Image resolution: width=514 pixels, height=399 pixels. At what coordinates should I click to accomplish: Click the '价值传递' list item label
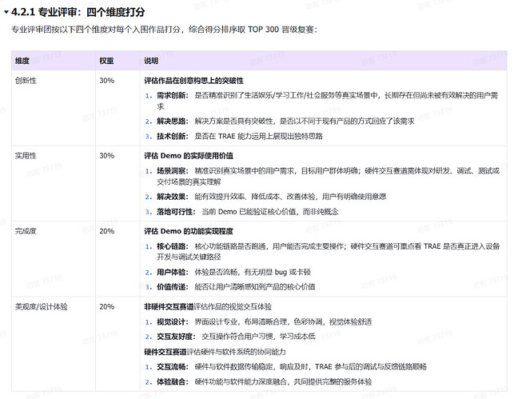tap(173, 287)
